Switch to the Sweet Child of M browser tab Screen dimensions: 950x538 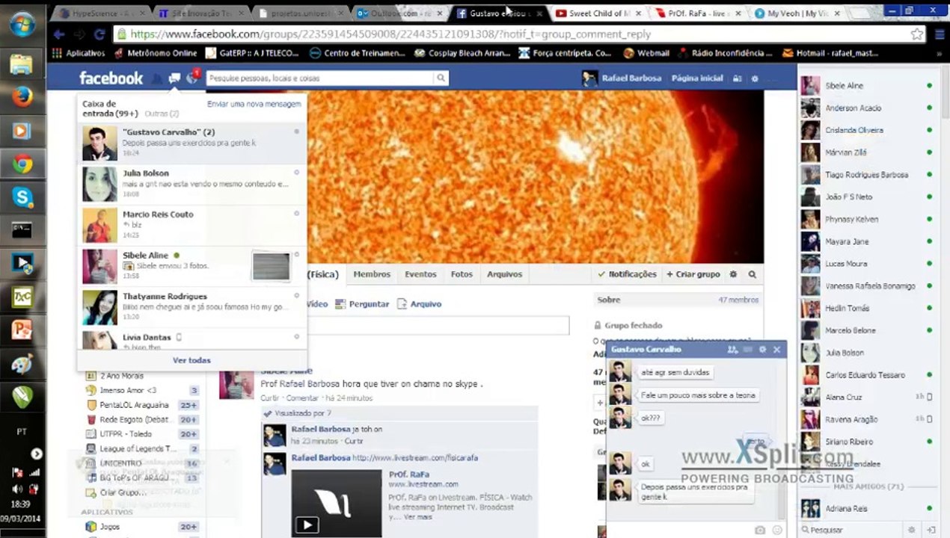pos(597,13)
